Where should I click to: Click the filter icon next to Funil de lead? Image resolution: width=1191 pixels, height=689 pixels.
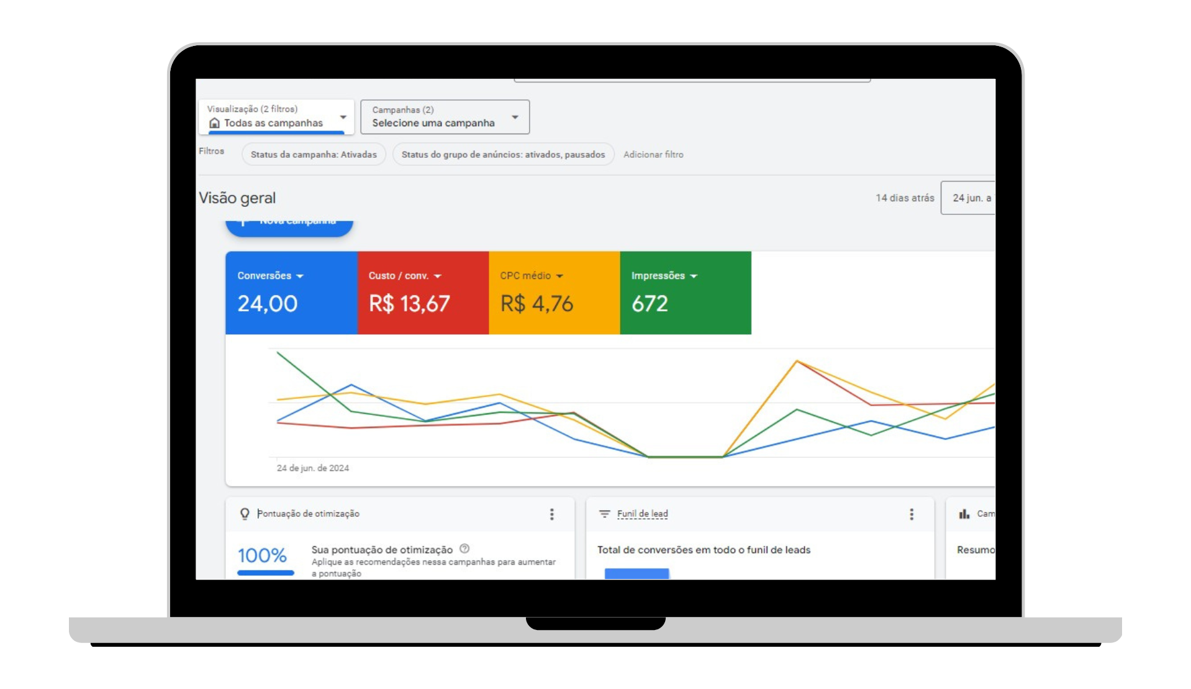pyautogui.click(x=604, y=514)
